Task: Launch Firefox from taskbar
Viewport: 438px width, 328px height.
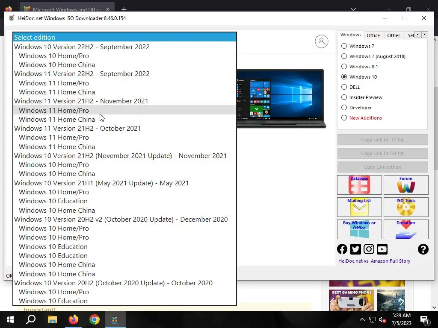Action: pos(74,319)
